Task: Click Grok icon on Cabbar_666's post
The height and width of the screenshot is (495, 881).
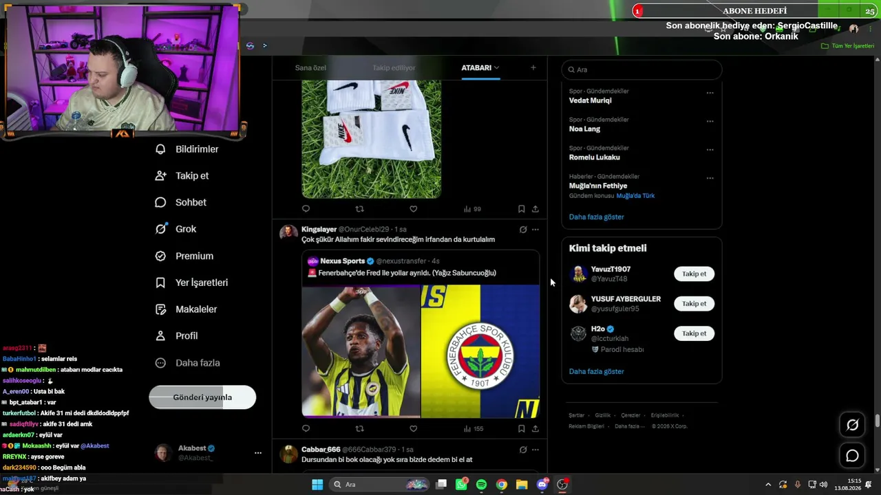Action: pyautogui.click(x=523, y=450)
